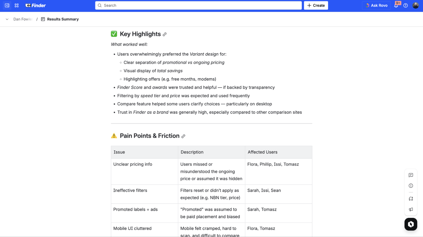
Task: Select the 'Ineffective filters' cell
Action: click(144, 194)
